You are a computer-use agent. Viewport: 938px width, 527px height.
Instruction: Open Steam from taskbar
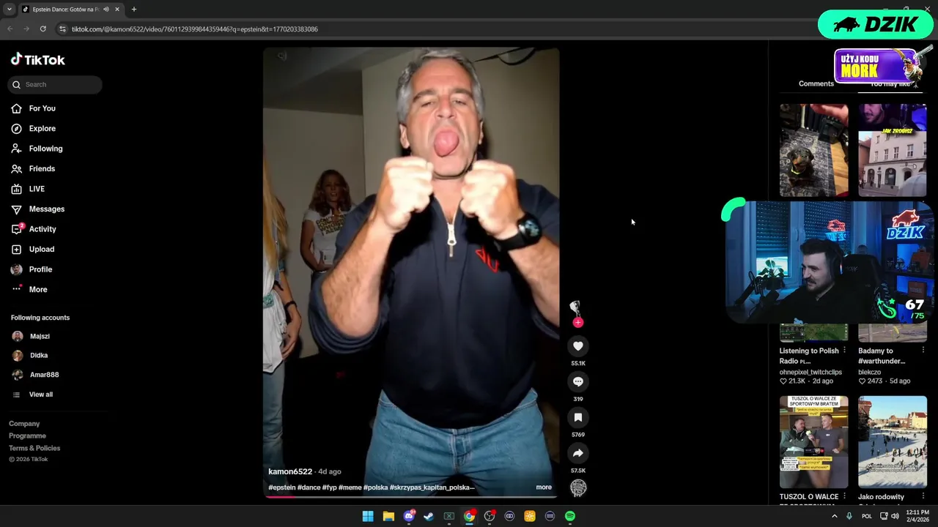[x=429, y=517]
